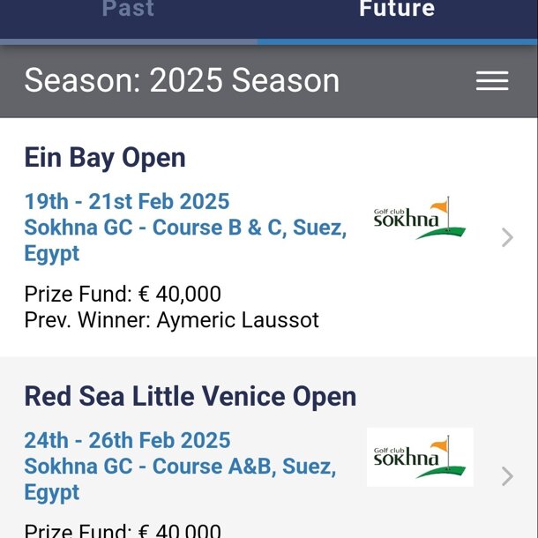The image size is (538, 538).
Task: Click the Sokhna golf club logo in Ein Bay Open
Action: coord(419,218)
